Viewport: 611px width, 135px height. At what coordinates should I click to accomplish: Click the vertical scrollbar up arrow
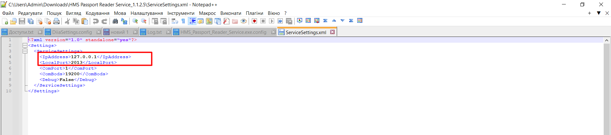tap(607, 40)
